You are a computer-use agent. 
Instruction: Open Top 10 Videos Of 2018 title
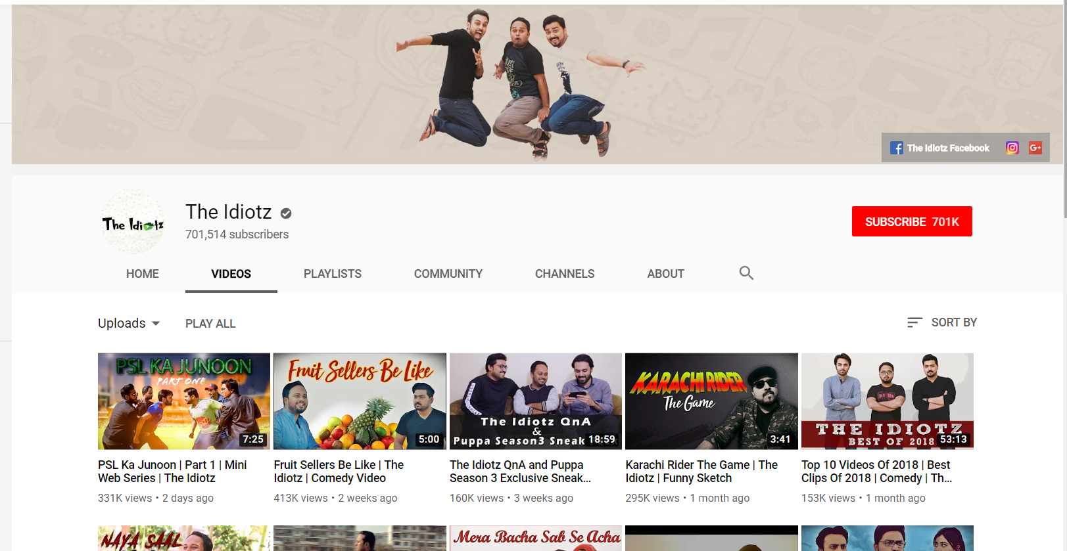pyautogui.click(x=876, y=472)
